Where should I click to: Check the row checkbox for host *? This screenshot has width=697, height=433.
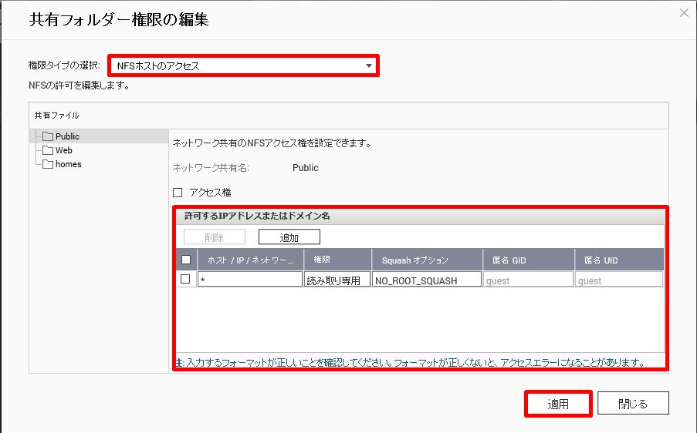coord(185,280)
